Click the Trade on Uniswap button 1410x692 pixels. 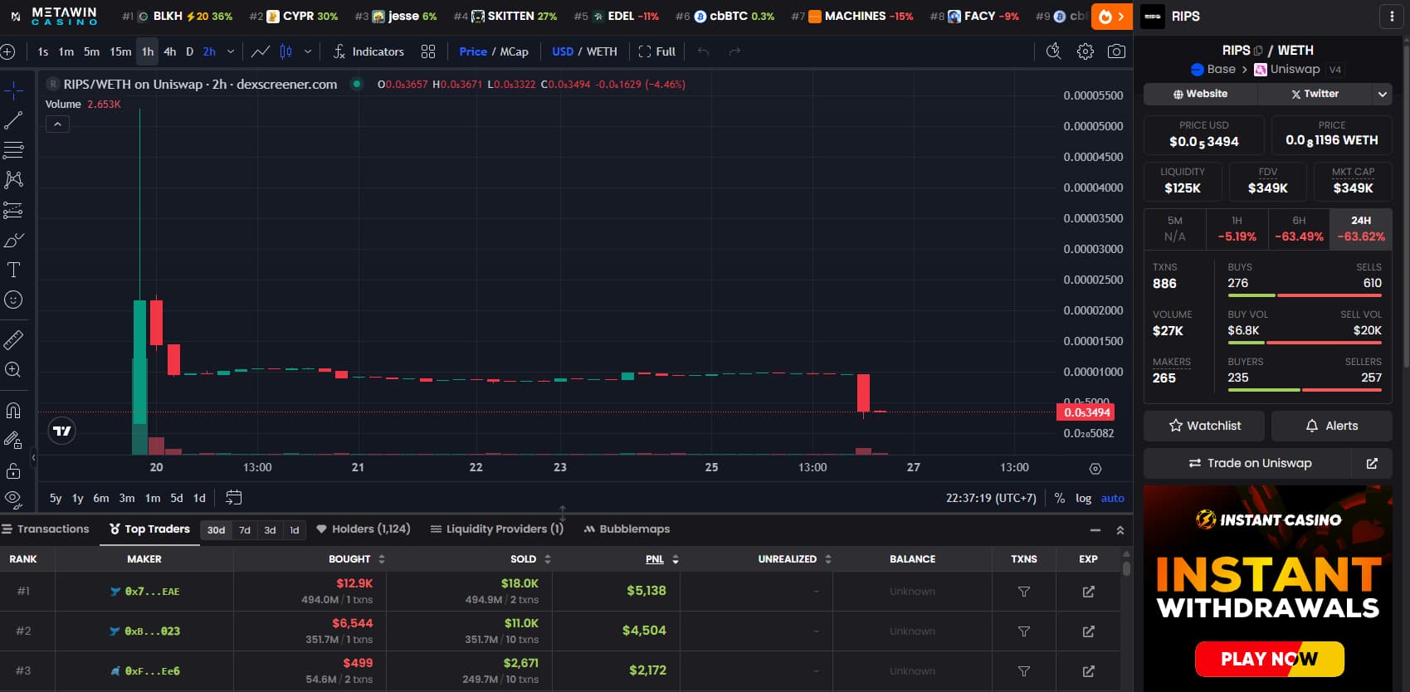tap(1249, 463)
